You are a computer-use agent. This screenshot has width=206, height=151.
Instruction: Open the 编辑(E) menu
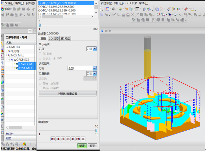tap(20, 3)
